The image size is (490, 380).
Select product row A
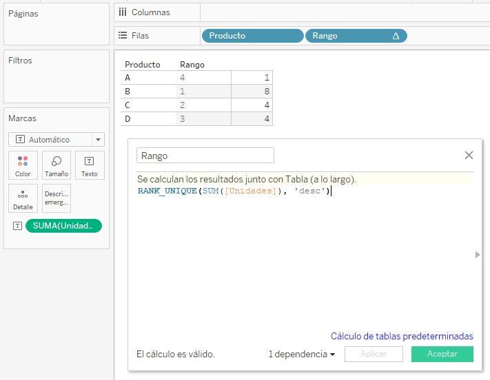[127, 77]
